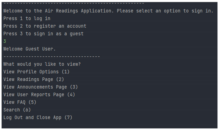The height and width of the screenshot is (130, 219).
Task: Click the Air Readings Application welcome line
Action: pos(108,11)
